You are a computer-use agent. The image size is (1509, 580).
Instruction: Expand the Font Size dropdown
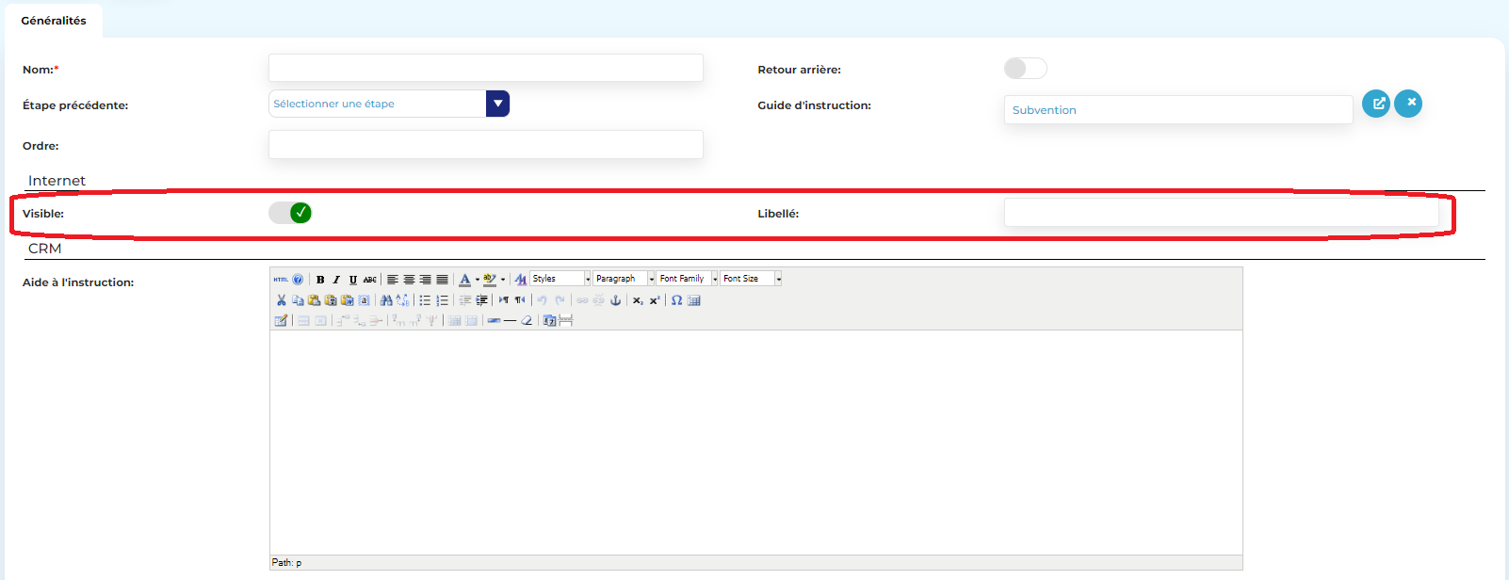778,279
